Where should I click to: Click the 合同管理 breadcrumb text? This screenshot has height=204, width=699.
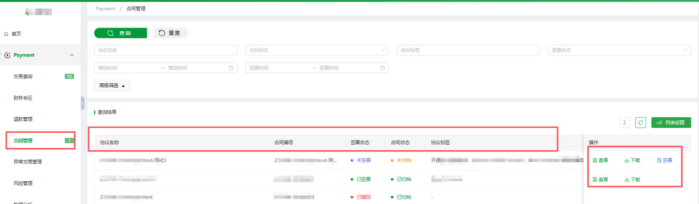point(136,9)
